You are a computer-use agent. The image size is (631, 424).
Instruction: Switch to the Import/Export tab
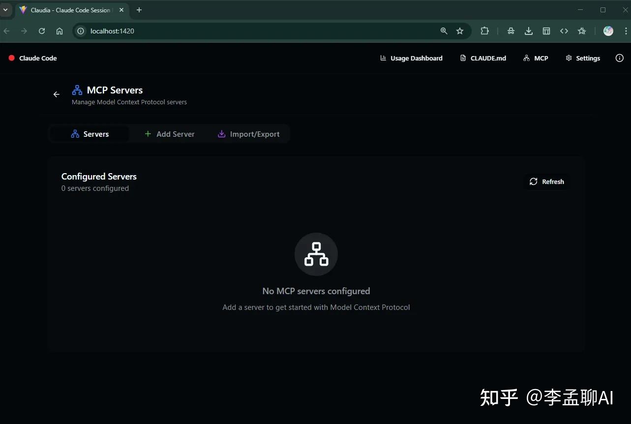click(x=249, y=133)
